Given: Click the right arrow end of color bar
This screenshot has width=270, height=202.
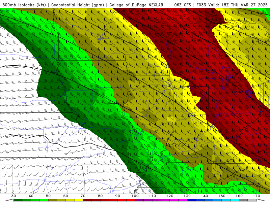Looking at the screenshot, I should click(x=261, y=200).
